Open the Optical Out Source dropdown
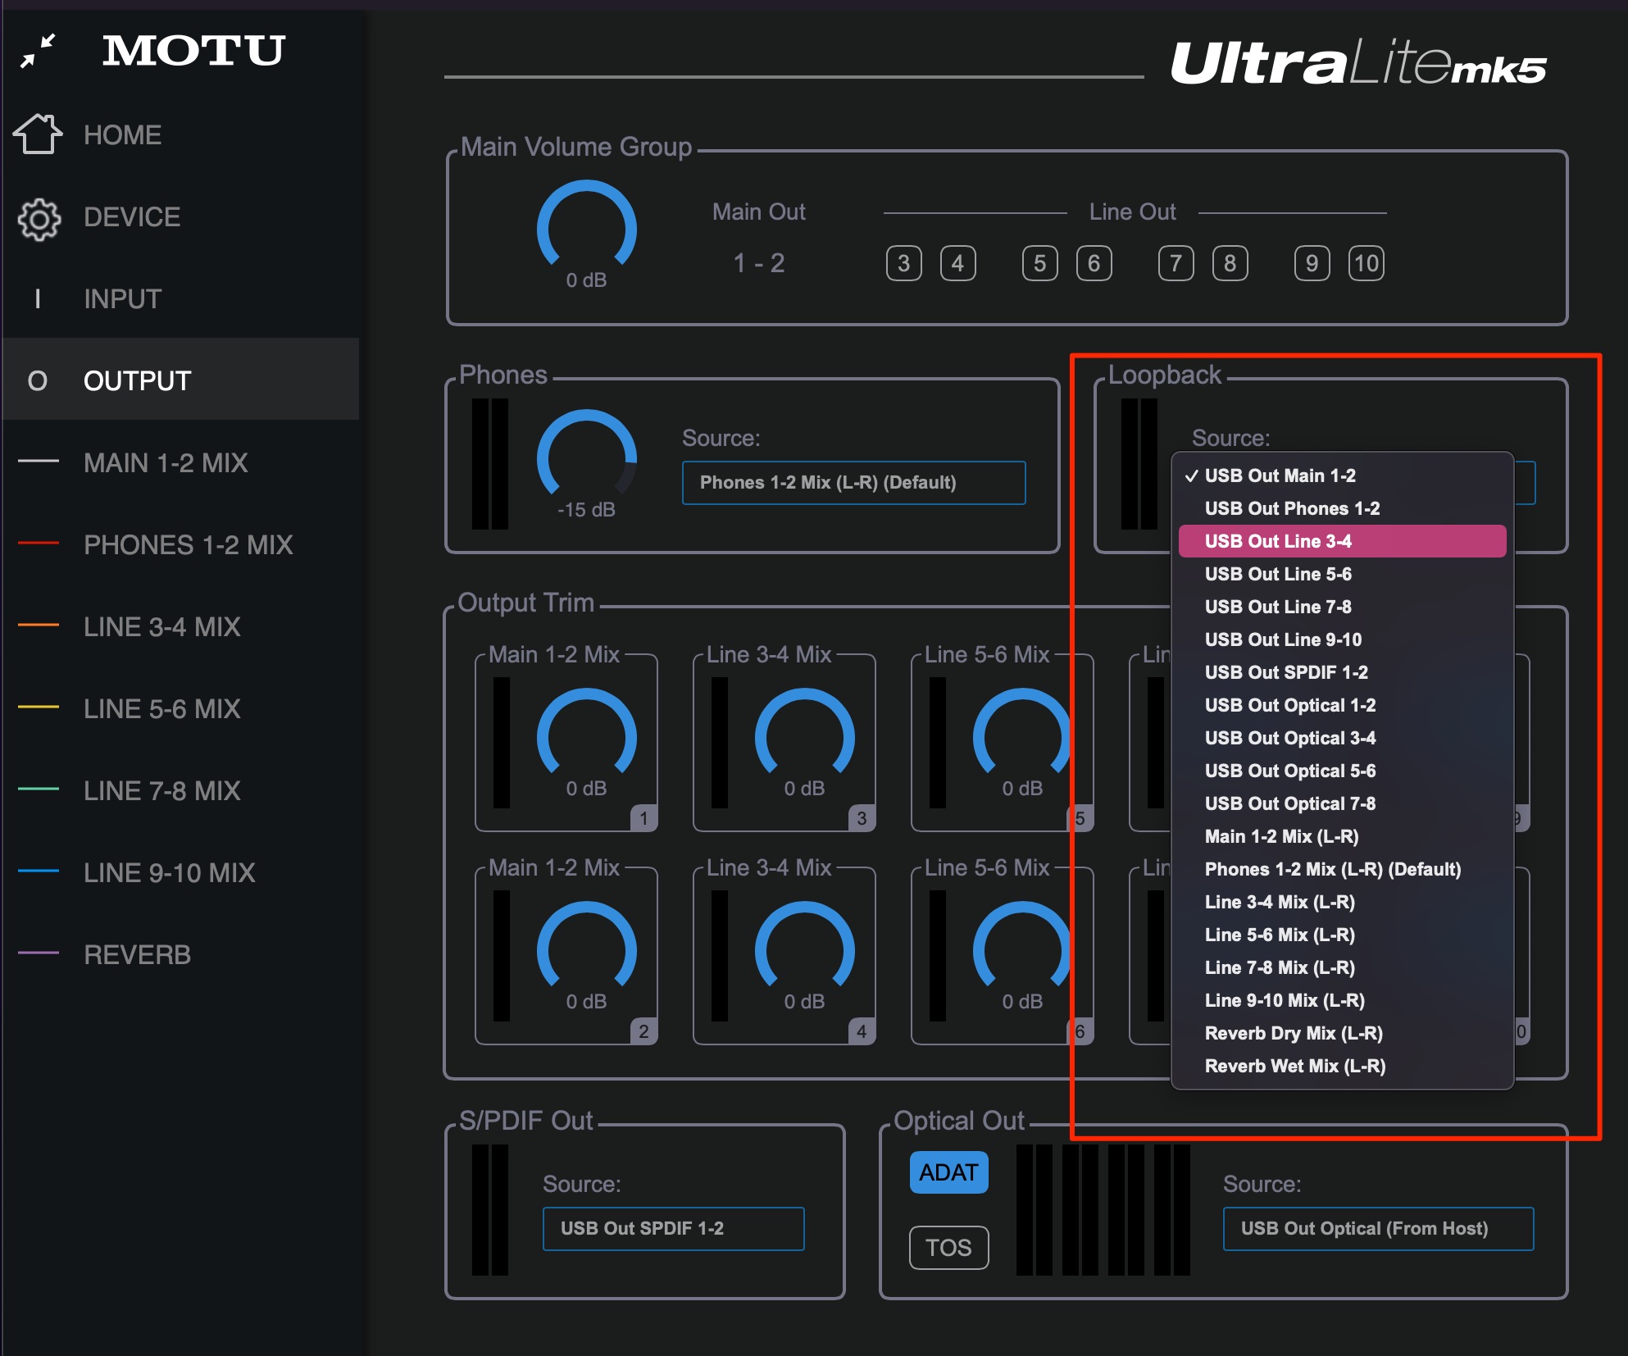1628x1356 pixels. 1379,1229
